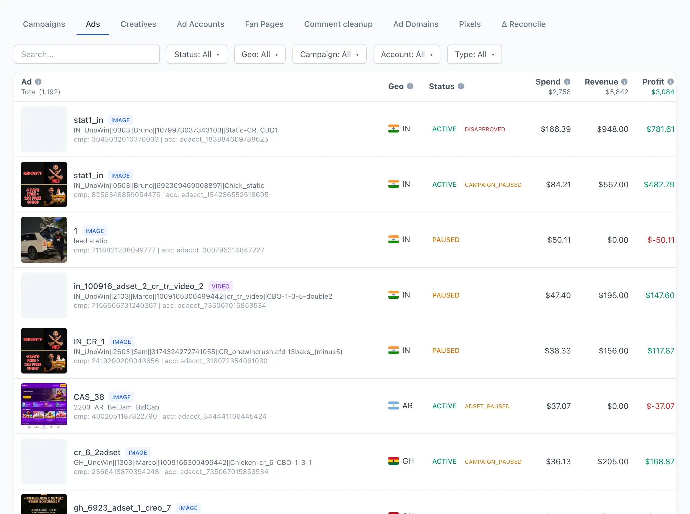Click the info icon next to Spend
Viewport: 690px width, 514px height.
pos(567,82)
